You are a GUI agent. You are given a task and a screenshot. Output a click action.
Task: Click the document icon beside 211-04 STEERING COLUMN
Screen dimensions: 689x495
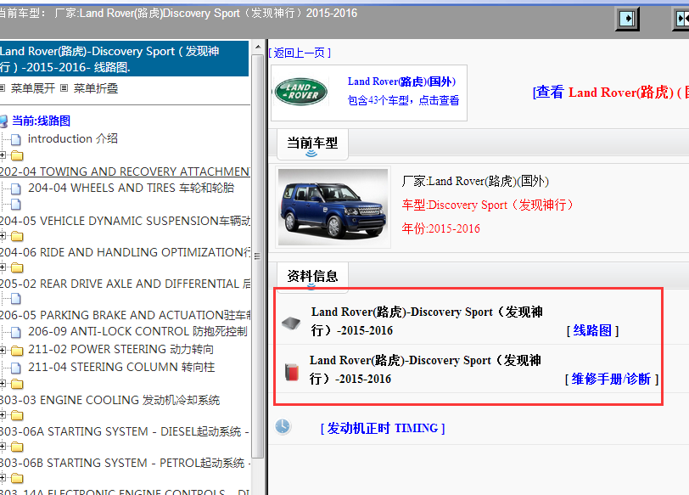[16, 368]
